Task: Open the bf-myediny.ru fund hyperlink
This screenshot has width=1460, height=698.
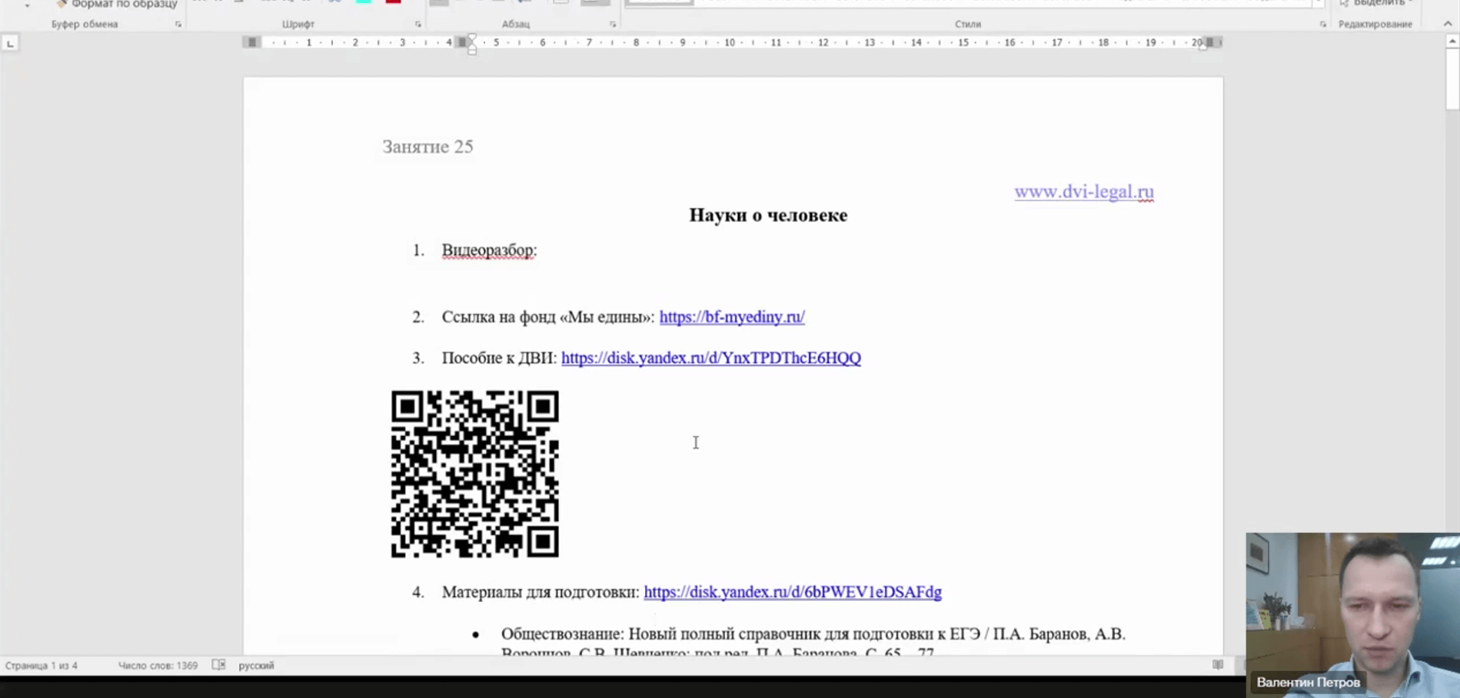Action: [x=731, y=317]
